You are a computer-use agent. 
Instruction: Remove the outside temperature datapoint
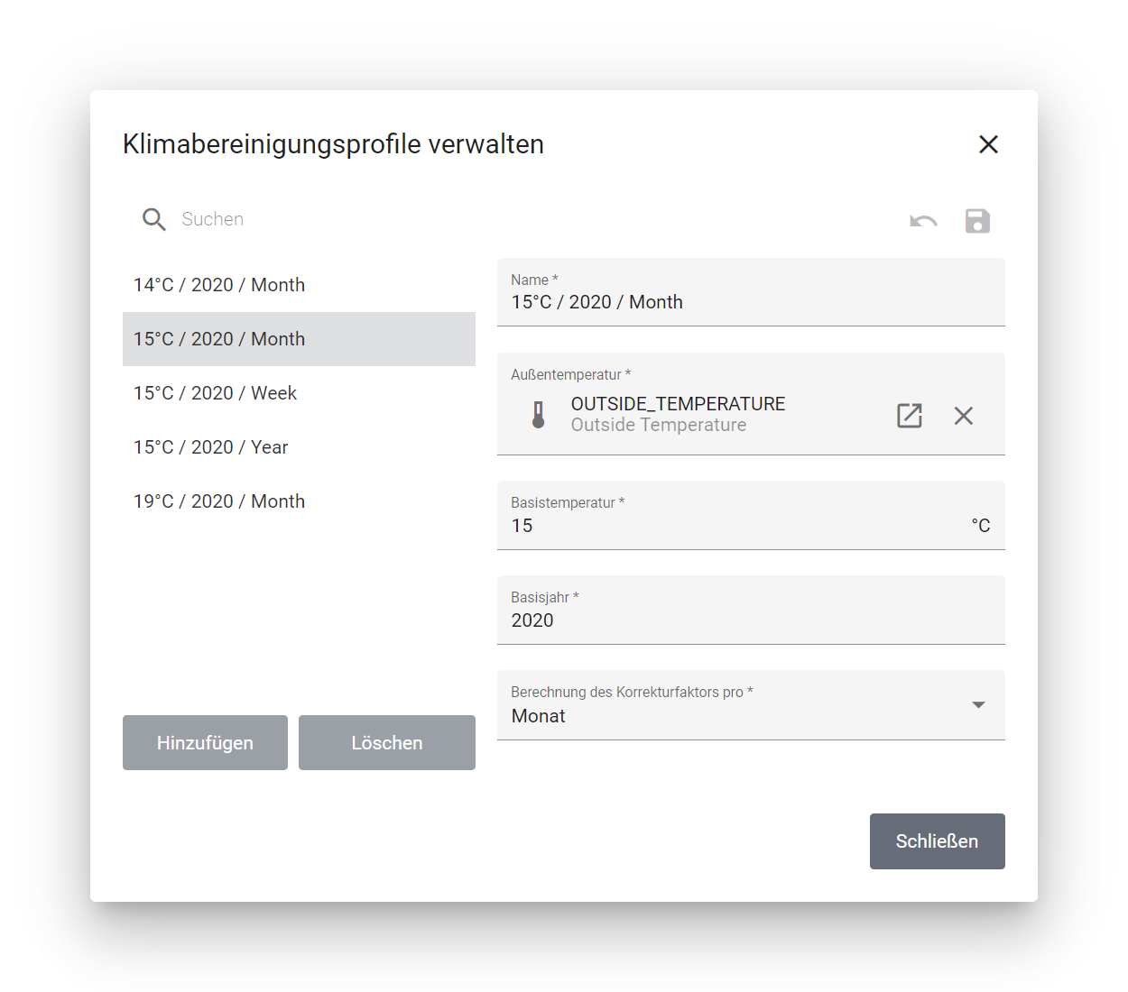(964, 416)
